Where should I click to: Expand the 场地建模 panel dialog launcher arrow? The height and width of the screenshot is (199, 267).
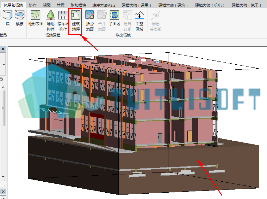(x=80, y=35)
